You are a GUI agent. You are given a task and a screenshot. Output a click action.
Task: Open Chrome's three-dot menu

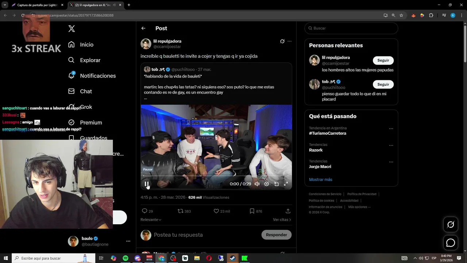(462, 15)
